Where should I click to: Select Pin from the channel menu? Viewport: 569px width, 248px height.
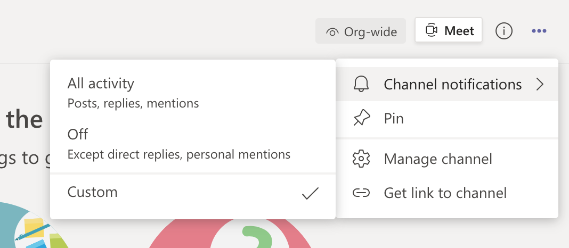click(394, 118)
